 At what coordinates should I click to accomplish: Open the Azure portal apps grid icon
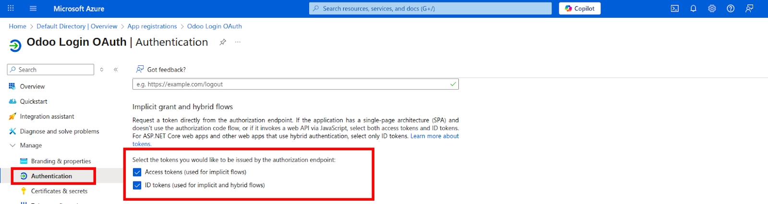[11, 8]
